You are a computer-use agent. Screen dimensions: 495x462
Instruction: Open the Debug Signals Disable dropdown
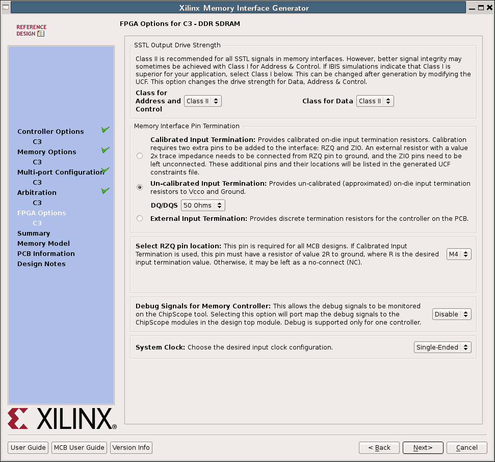pos(451,314)
